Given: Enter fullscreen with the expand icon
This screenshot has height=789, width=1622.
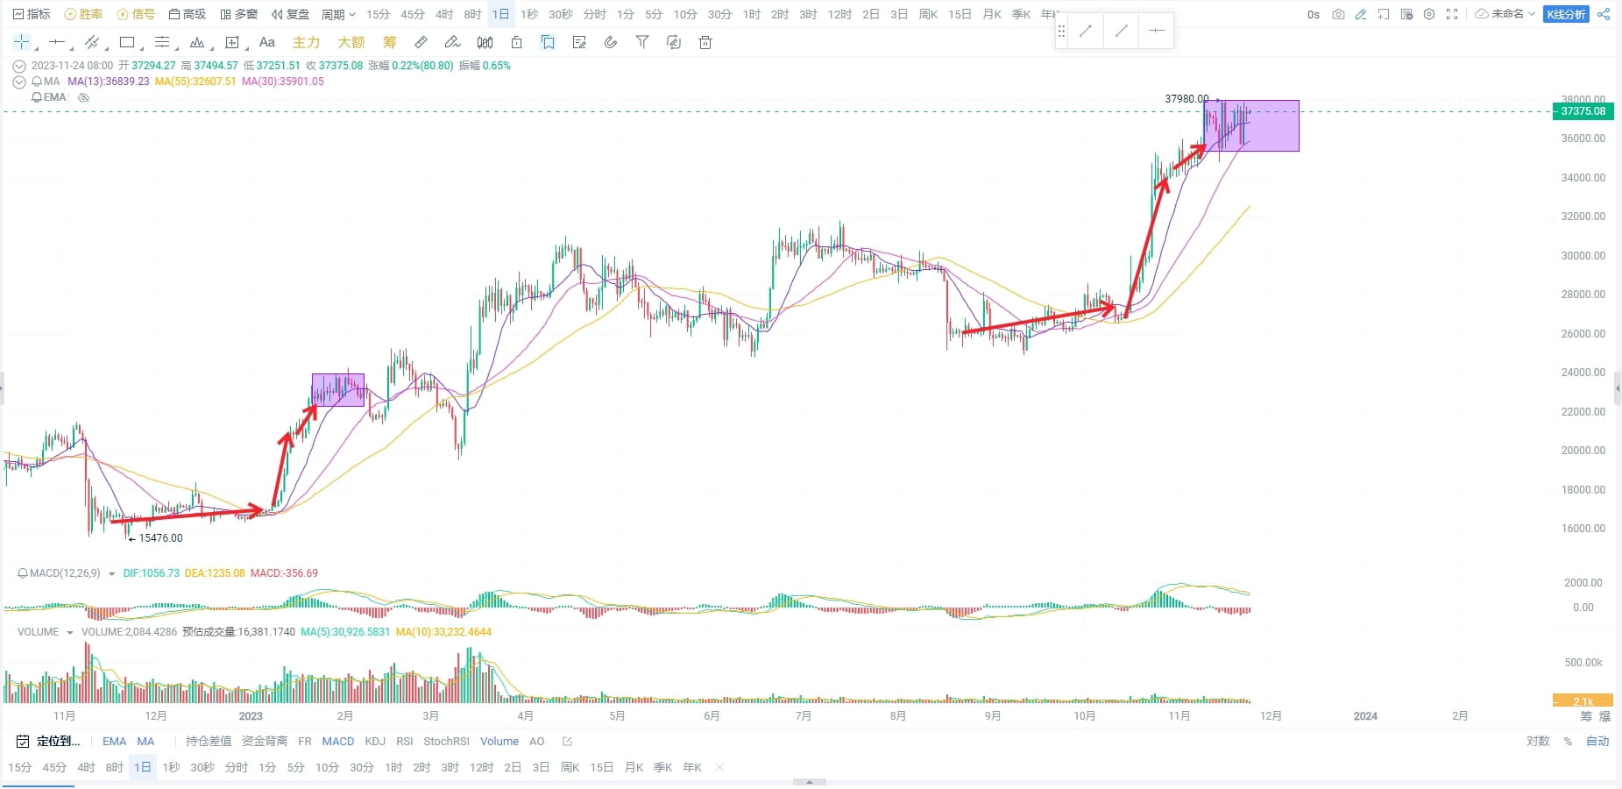Looking at the screenshot, I should pyautogui.click(x=1453, y=14).
